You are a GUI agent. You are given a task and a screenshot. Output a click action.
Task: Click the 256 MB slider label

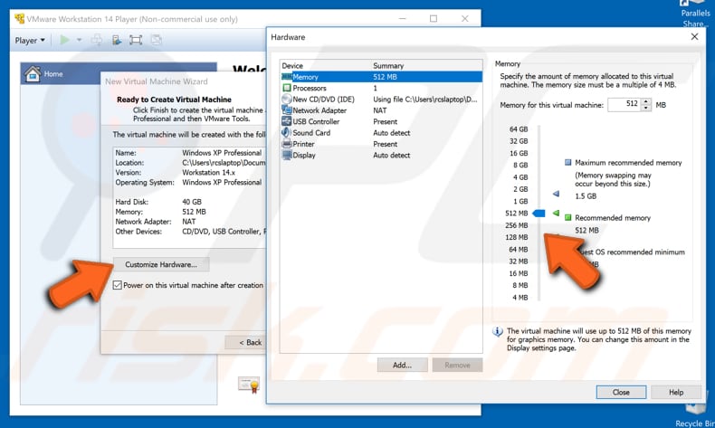coord(517,225)
